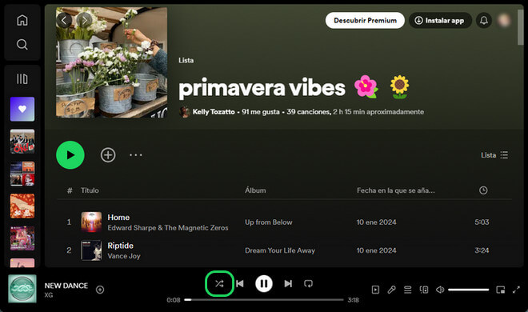This screenshot has height=312, width=528.
Task: Click the 5:03 duration of Home
Action: (482, 222)
